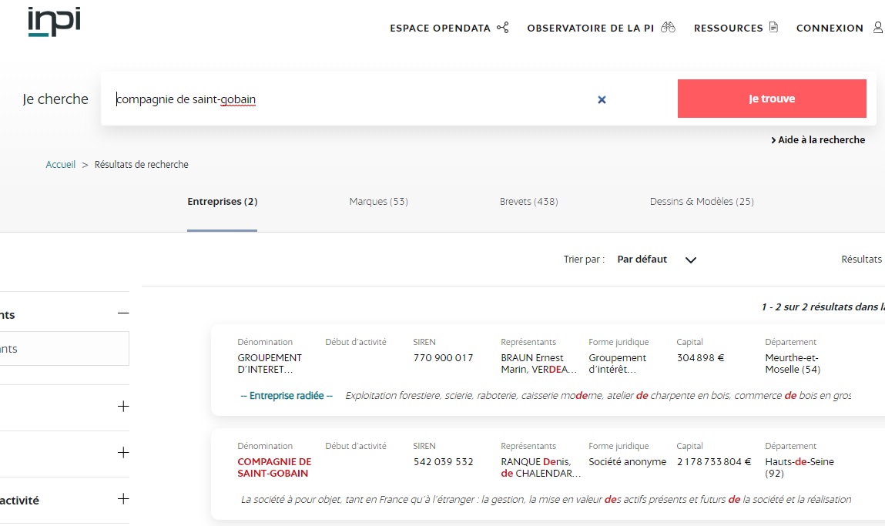Click SIREN number 542 039 532
Screen dimensions: 885x526
(443, 461)
